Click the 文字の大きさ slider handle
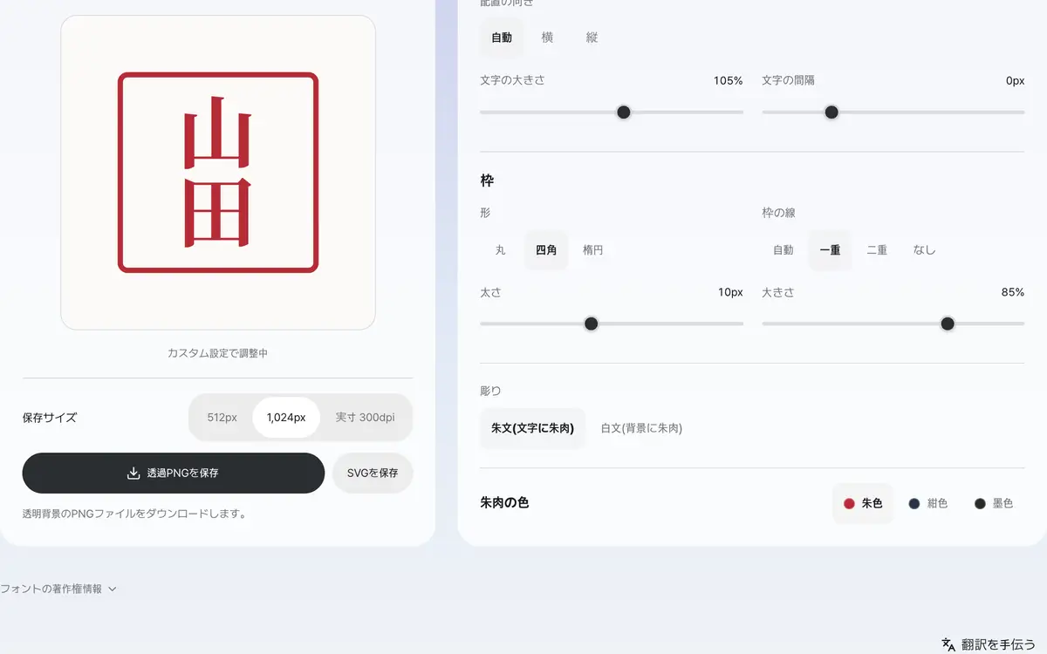 coord(624,112)
